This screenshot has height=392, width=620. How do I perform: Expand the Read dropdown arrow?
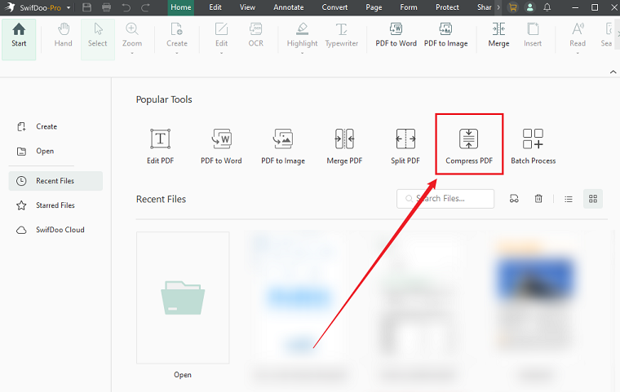coord(578,53)
